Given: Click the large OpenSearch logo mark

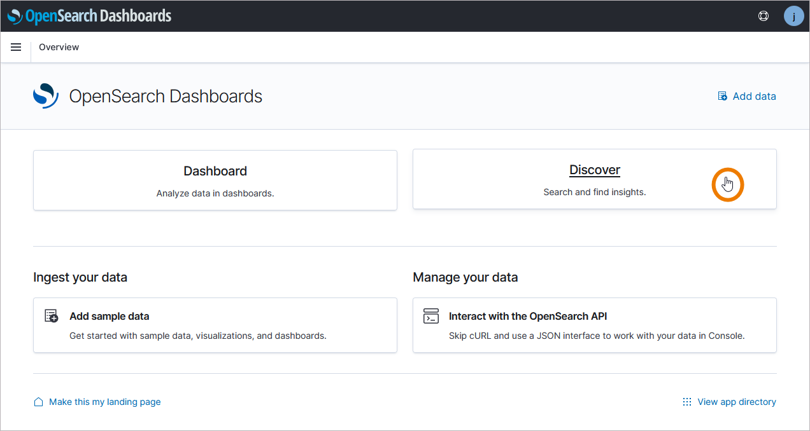Looking at the screenshot, I should 46,96.
